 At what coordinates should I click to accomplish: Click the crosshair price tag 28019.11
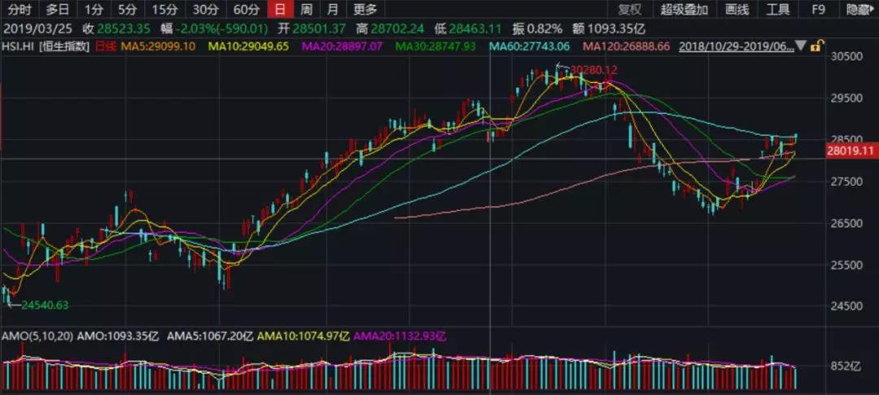point(853,150)
